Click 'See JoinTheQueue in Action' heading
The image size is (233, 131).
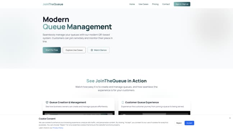click(x=116, y=81)
